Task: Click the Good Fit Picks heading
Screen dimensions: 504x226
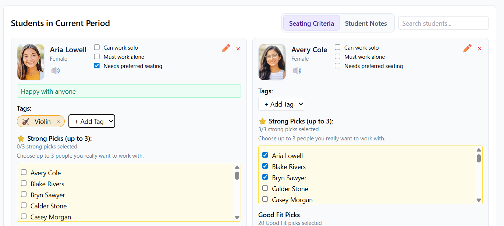Action: coord(279,215)
